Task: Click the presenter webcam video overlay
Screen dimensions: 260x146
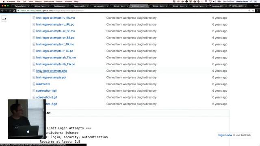Action: 27,119
